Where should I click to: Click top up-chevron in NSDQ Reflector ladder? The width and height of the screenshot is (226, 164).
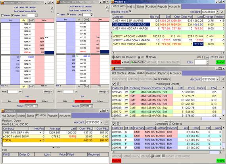point(79,19)
